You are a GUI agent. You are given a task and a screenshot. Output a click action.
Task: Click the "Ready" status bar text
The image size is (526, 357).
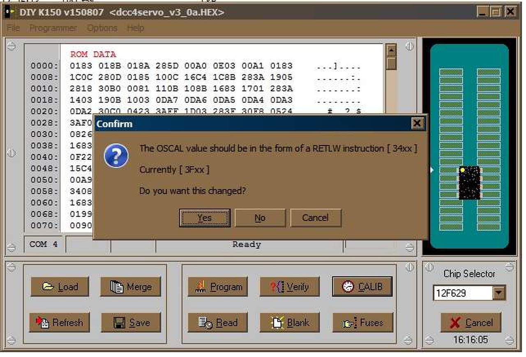click(x=247, y=244)
